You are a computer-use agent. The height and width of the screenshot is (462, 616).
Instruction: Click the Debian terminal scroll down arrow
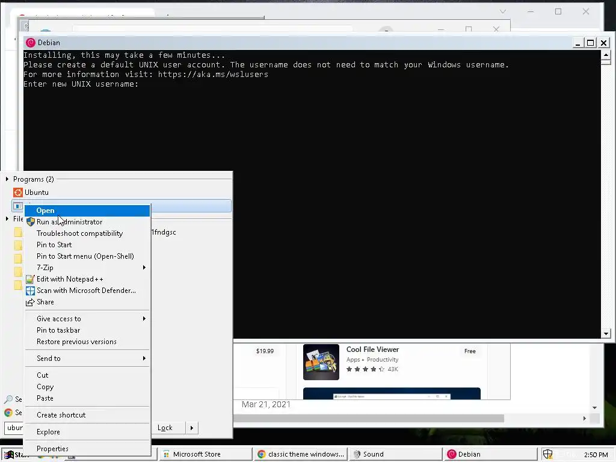[606, 333]
